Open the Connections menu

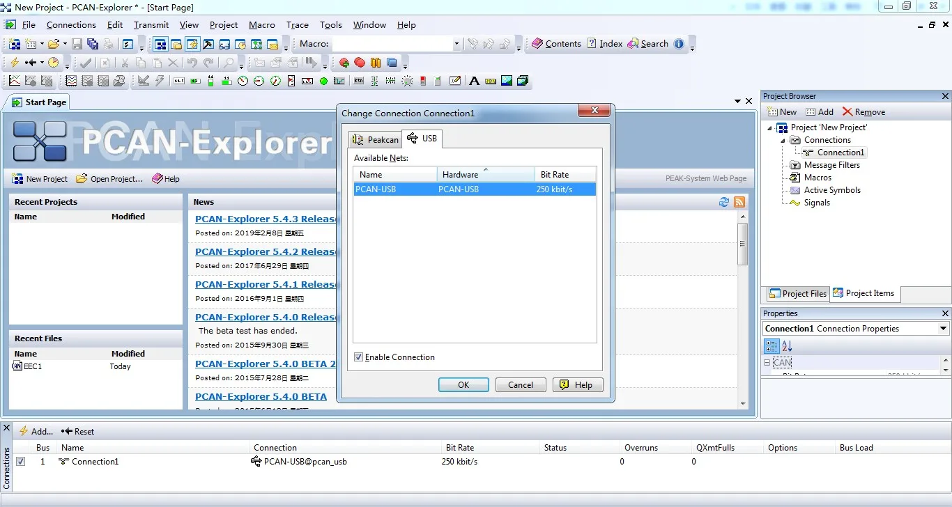click(x=71, y=25)
